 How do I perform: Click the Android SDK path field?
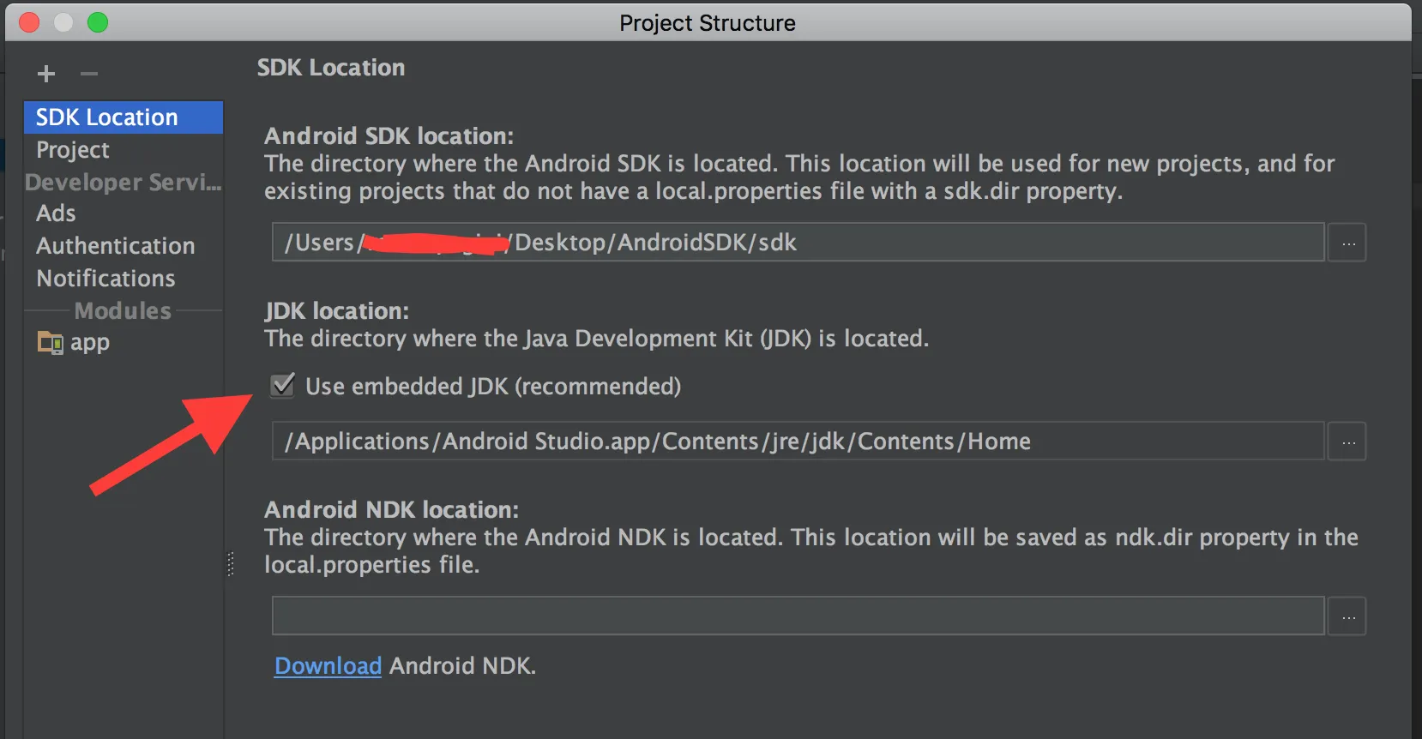point(798,243)
